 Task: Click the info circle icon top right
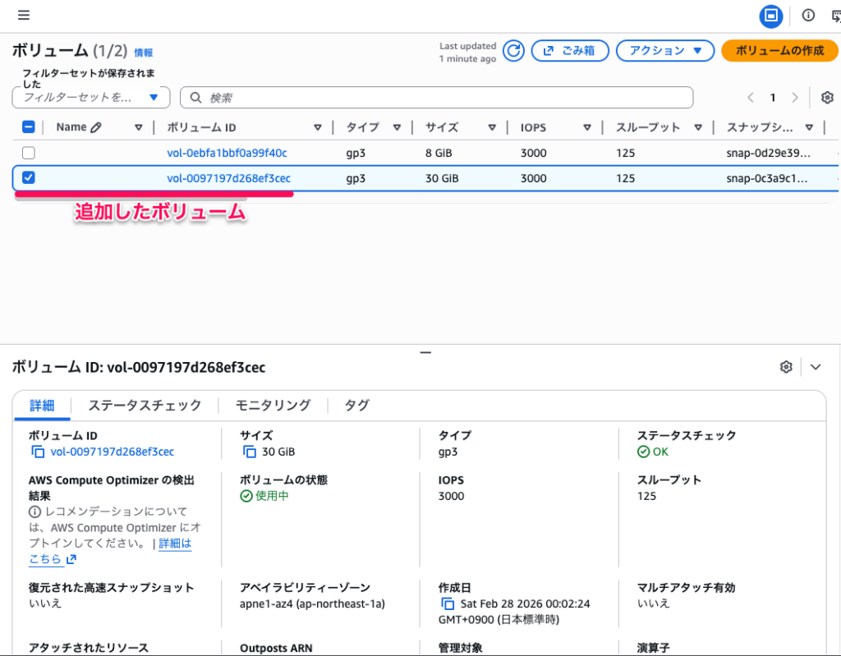(808, 15)
